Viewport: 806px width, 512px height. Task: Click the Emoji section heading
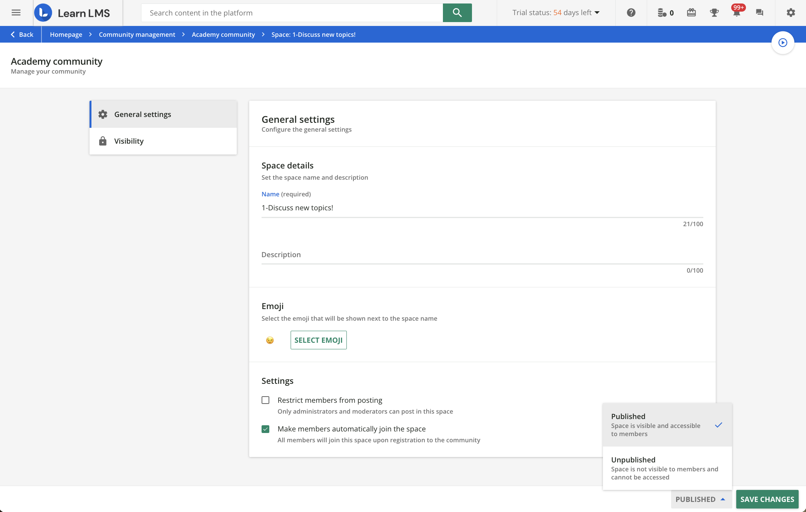click(x=272, y=306)
